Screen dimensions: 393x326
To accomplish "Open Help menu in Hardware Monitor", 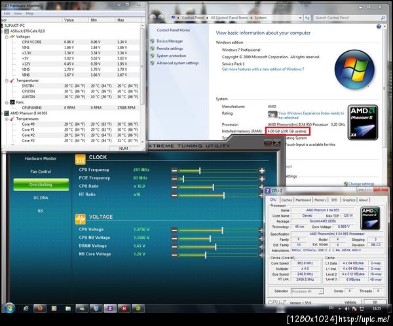I will (x=29, y=14).
